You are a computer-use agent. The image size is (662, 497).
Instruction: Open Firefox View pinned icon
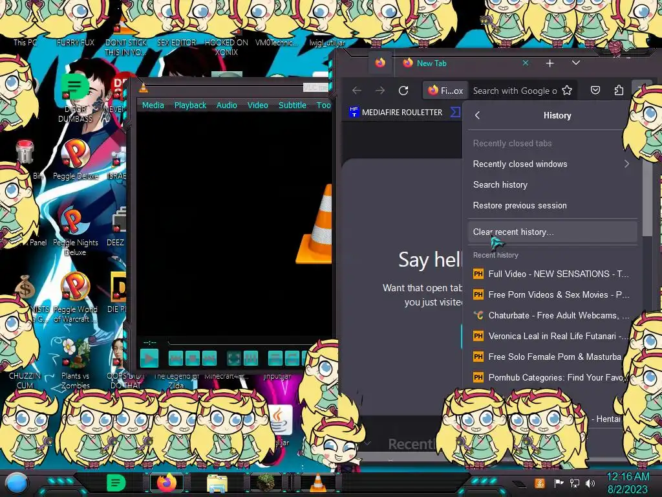point(380,63)
